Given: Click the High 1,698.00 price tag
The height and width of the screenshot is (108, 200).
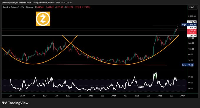Looking at the screenshot, I should pyautogui.click(x=189, y=25).
